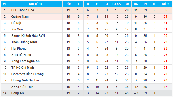Image resolution: width=173 pixels, height=97 pixels.
Task: Click Hoàng Anh Gia Lai team name
Action: (x=25, y=80)
